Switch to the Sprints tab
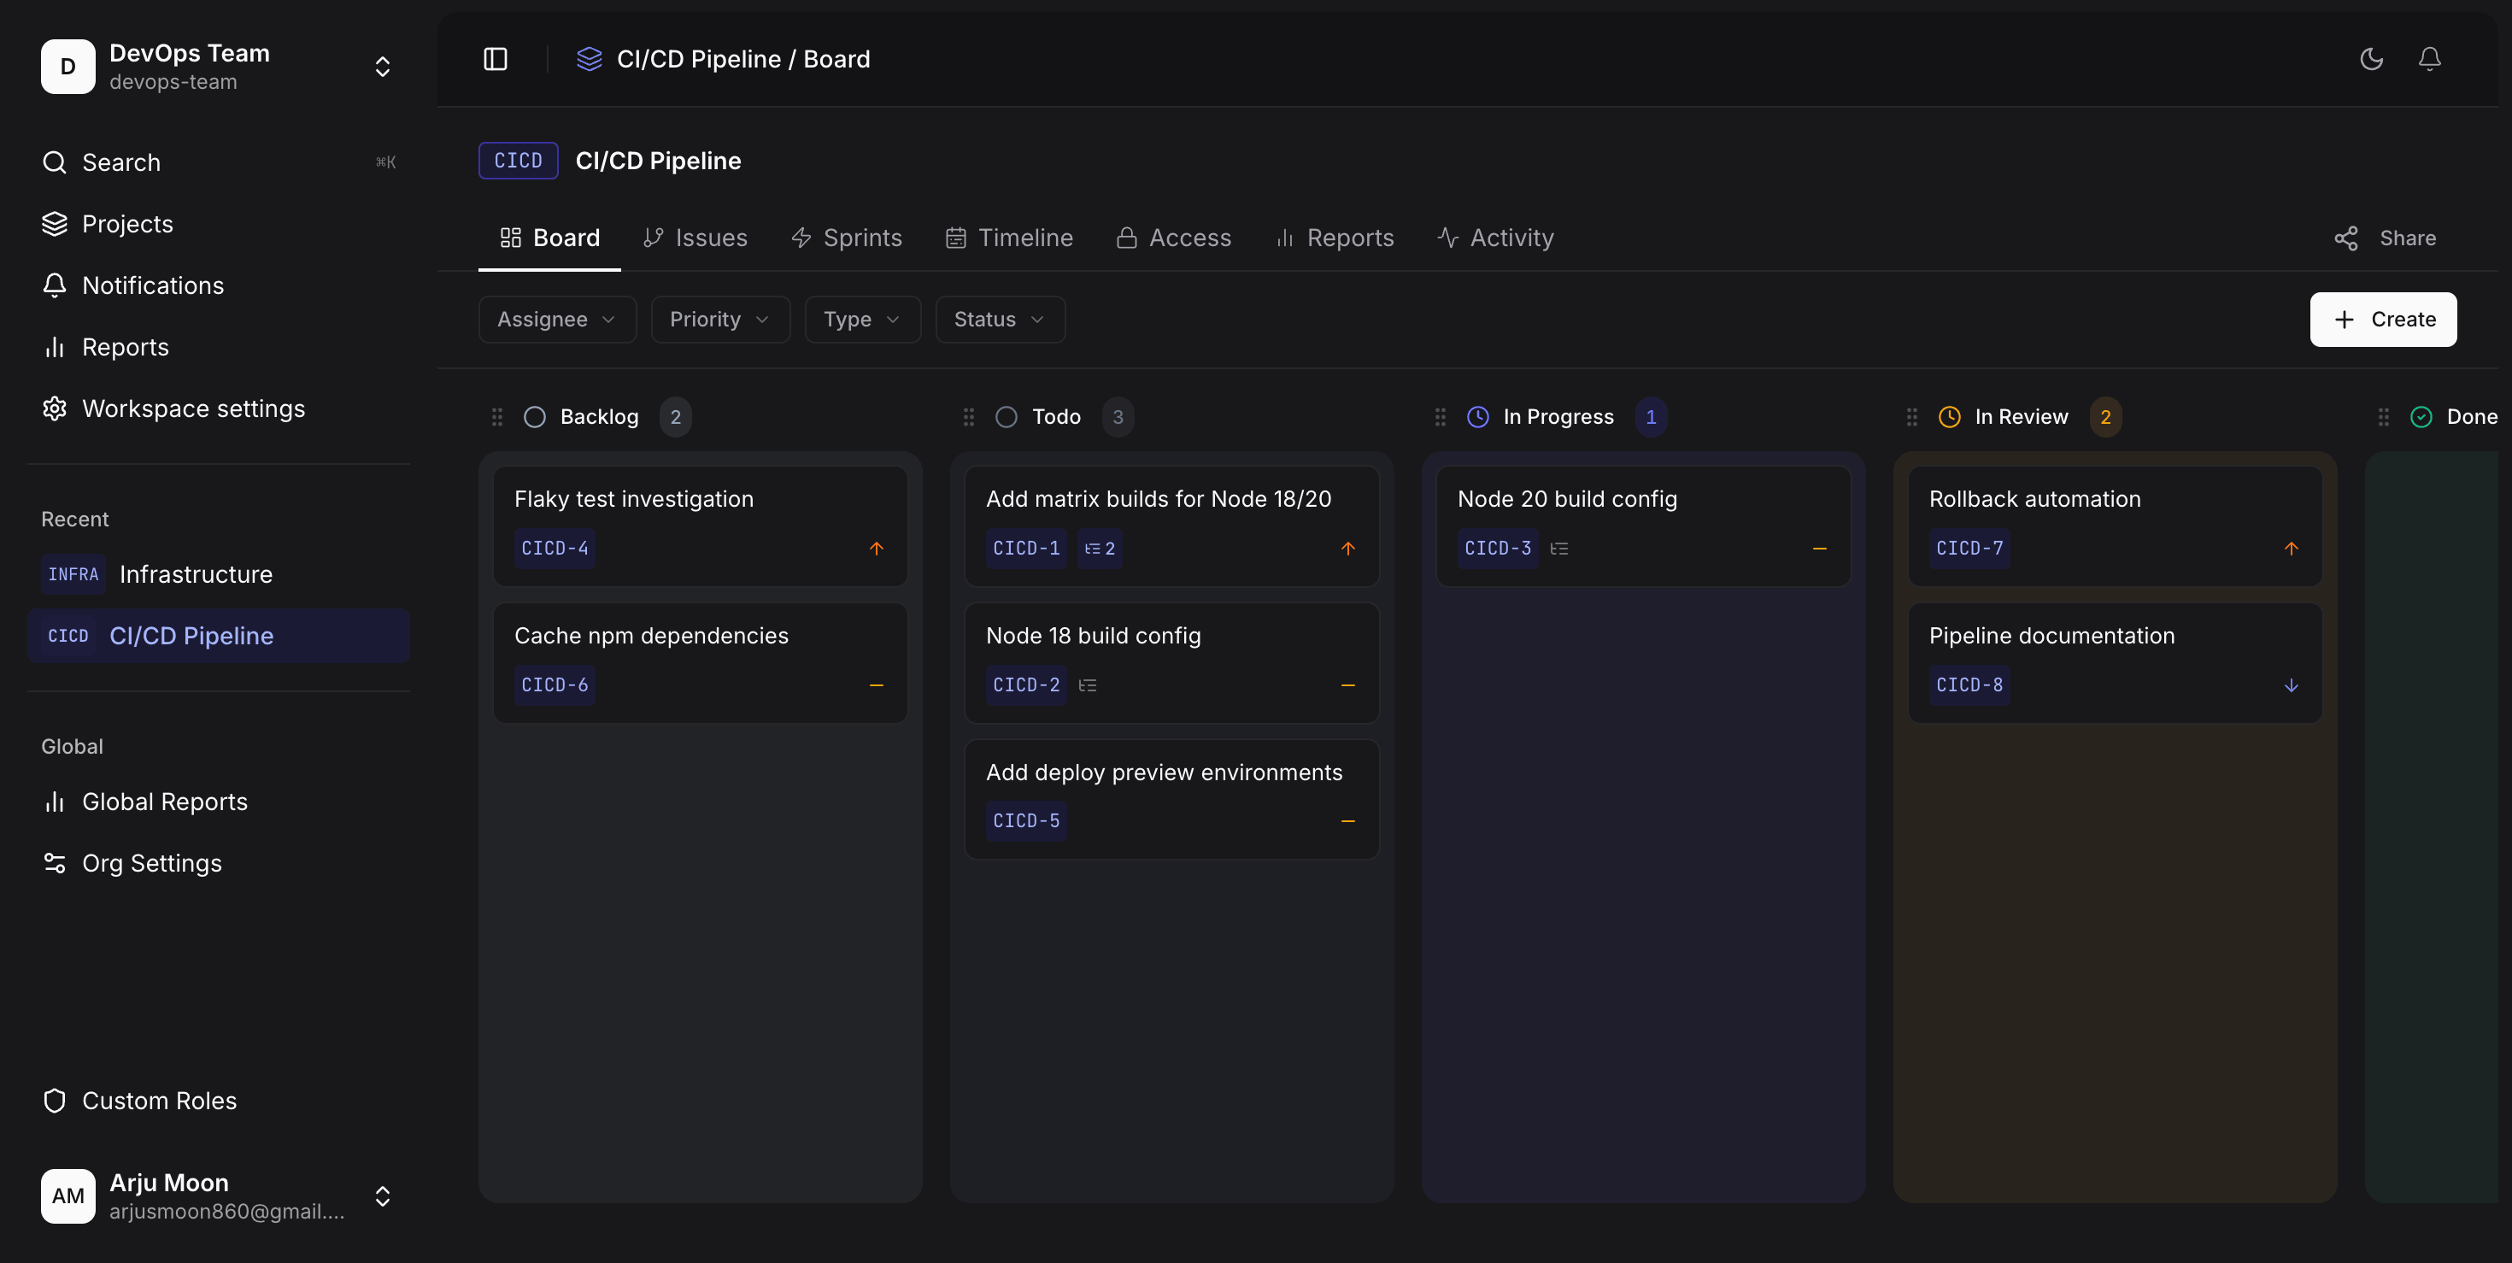 pyautogui.click(x=846, y=238)
